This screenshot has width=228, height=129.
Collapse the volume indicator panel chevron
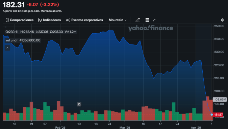[7, 48]
